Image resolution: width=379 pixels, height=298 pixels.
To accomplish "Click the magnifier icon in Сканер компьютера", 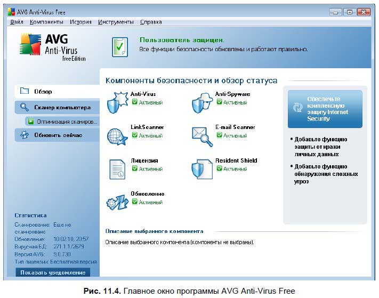I will point(25,107).
